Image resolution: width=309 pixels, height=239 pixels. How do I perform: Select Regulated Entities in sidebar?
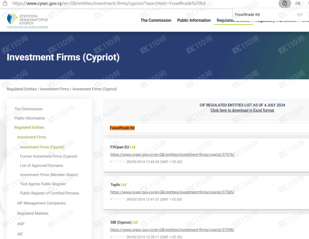(x=29, y=128)
